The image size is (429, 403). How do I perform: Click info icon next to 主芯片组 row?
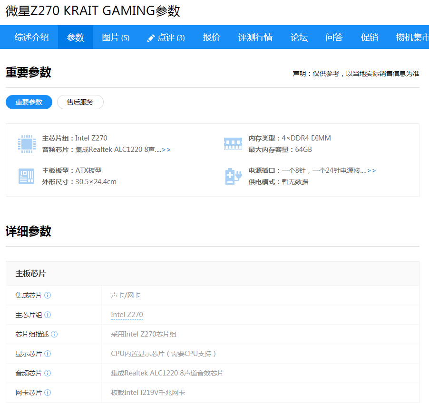[x=48, y=315]
